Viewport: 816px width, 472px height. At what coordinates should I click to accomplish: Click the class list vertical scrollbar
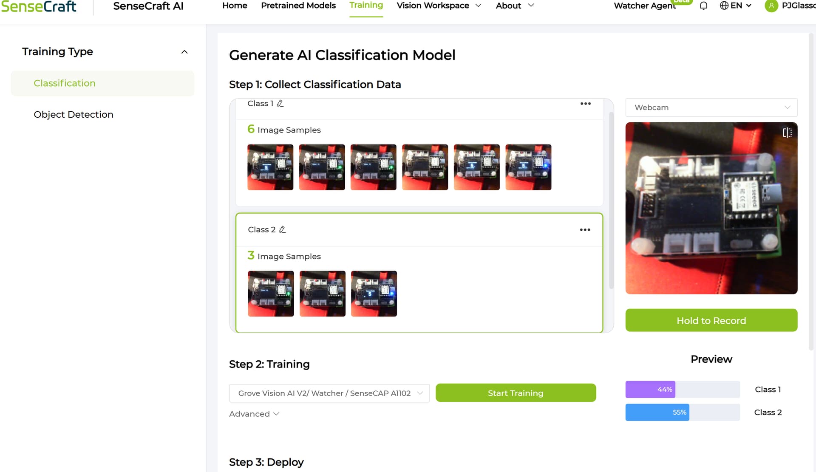(x=611, y=200)
